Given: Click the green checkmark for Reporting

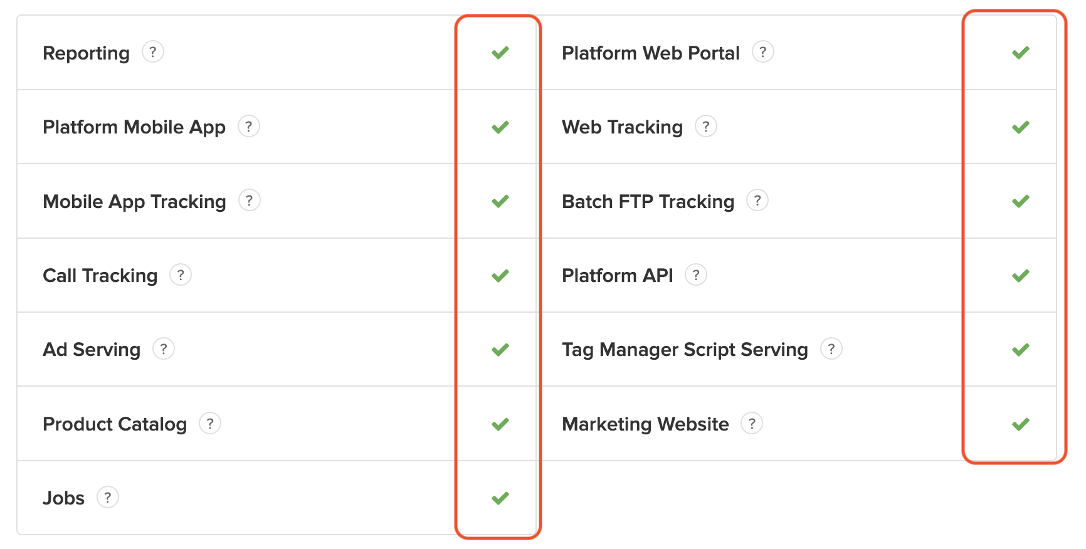Looking at the screenshot, I should point(500,53).
